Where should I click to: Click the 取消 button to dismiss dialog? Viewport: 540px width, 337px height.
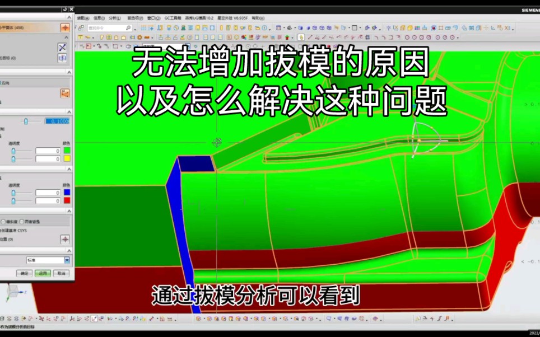click(x=61, y=272)
